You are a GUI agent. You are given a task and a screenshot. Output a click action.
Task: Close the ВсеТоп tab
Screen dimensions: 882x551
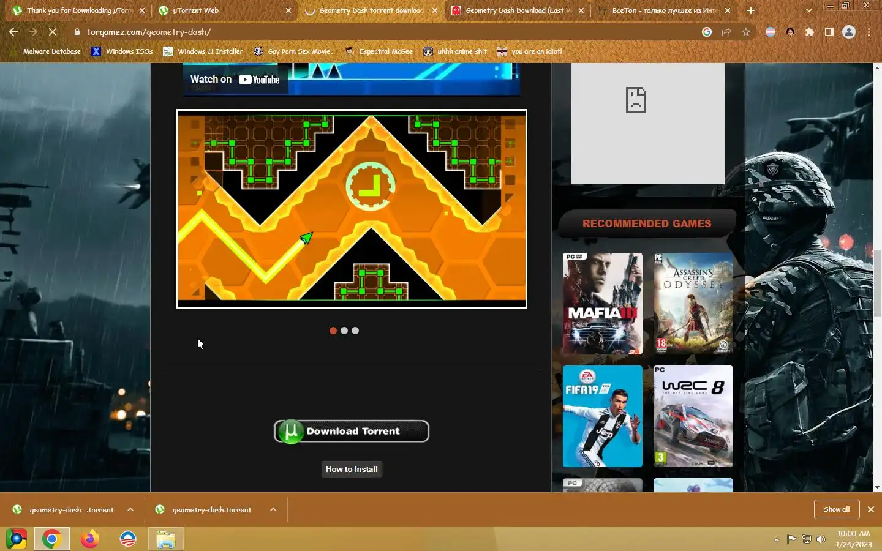[728, 10]
